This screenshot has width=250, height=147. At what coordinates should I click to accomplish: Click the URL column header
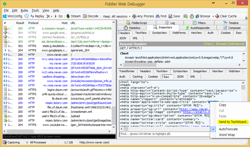coord(90,23)
